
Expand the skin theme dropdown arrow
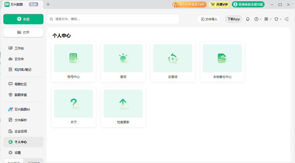point(280,19)
